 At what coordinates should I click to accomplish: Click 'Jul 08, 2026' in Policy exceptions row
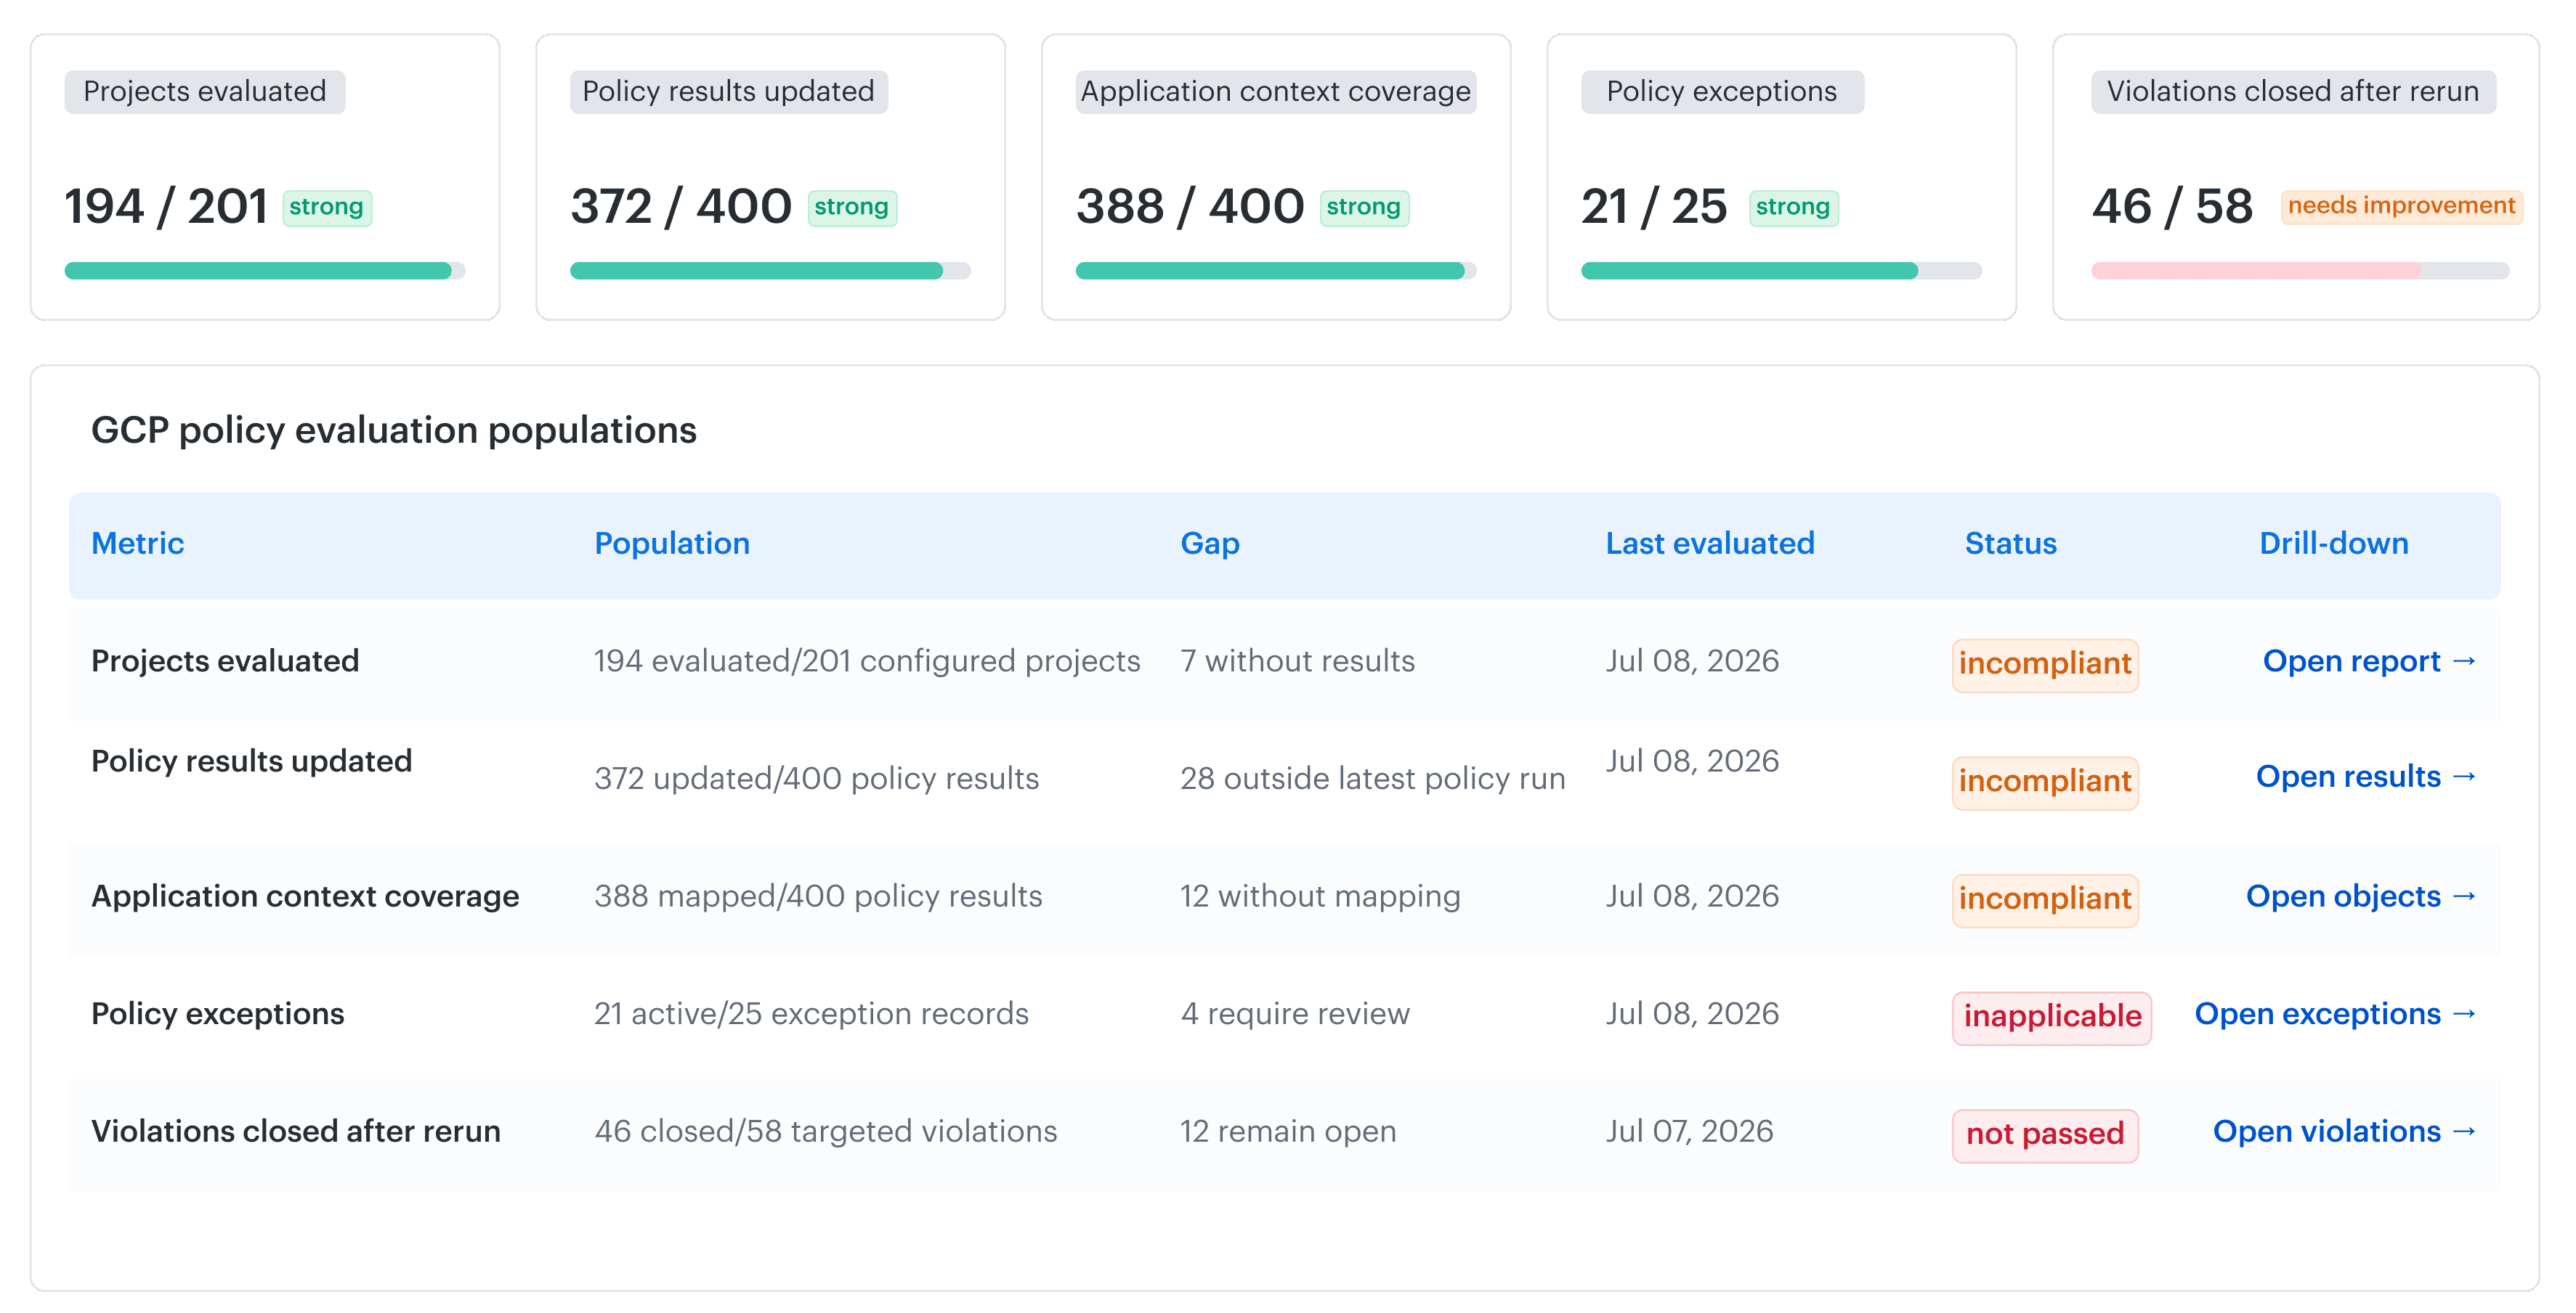click(x=1692, y=1014)
